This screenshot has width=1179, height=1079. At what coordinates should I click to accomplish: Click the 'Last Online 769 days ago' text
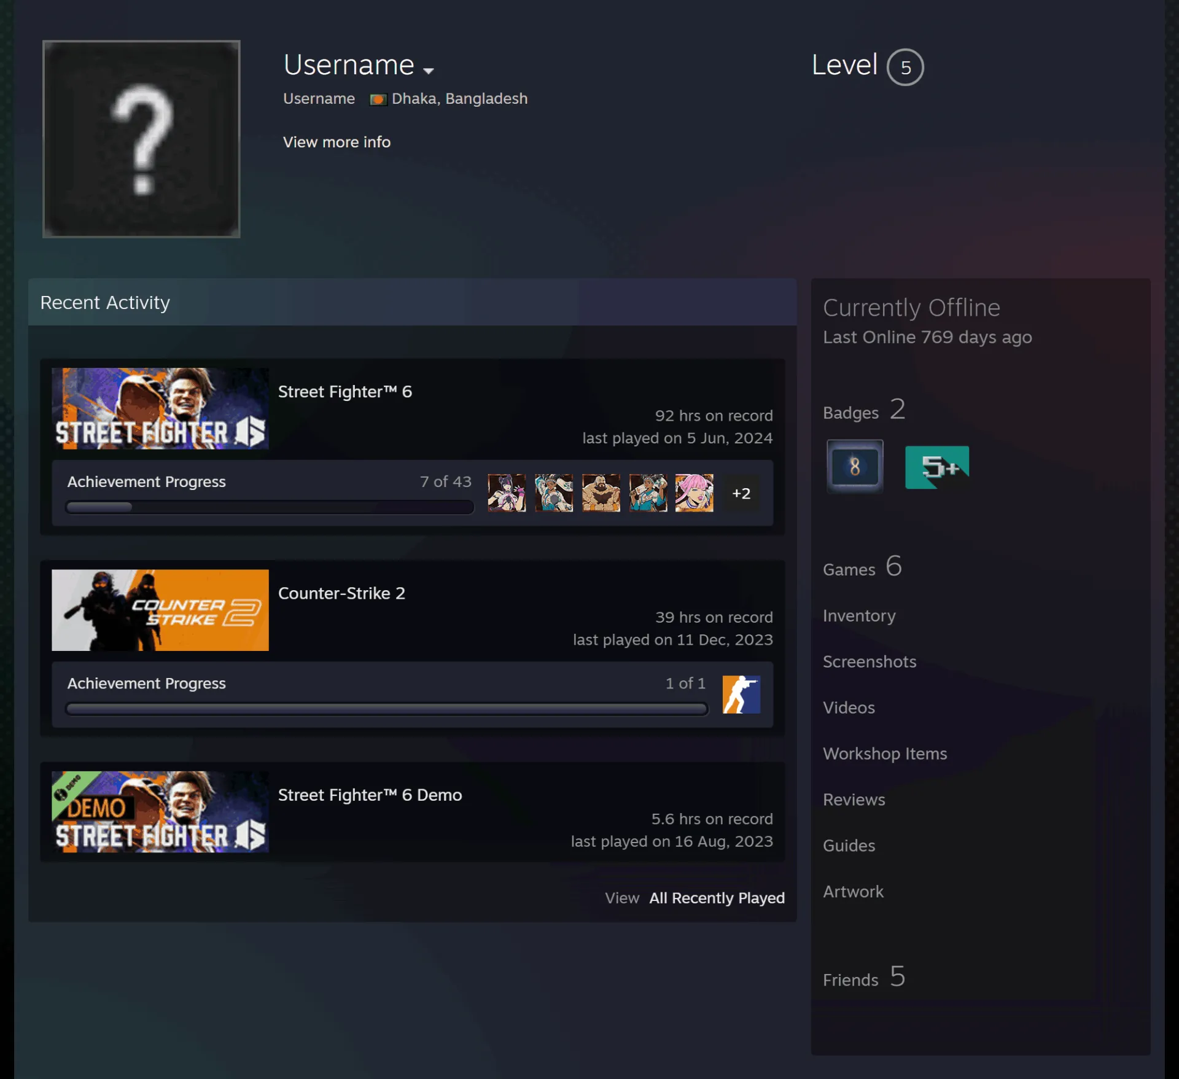click(x=927, y=337)
